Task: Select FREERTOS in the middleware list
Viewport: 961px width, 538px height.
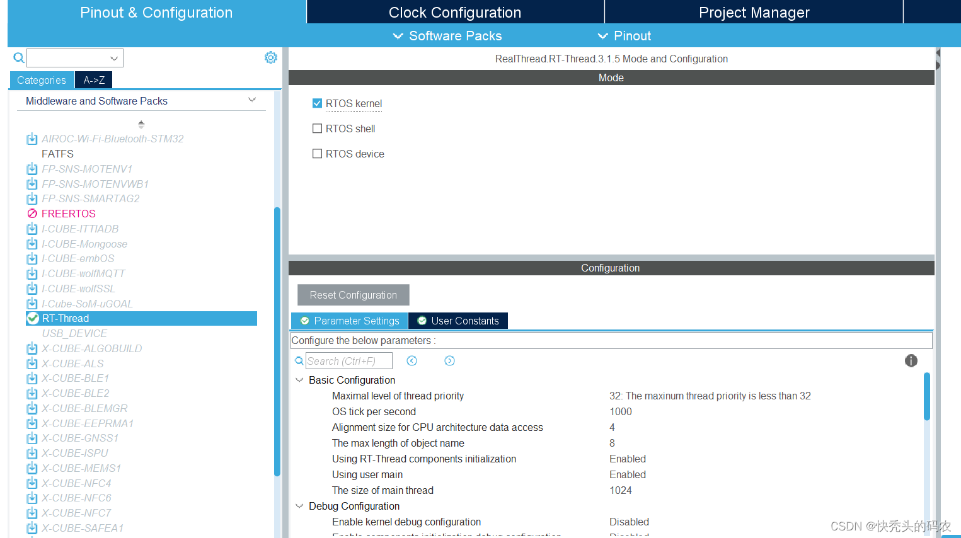Action: click(69, 214)
